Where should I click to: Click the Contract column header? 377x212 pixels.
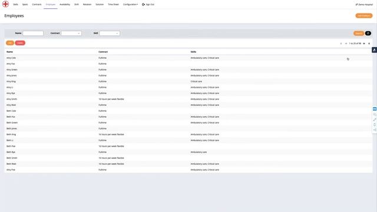point(103,52)
